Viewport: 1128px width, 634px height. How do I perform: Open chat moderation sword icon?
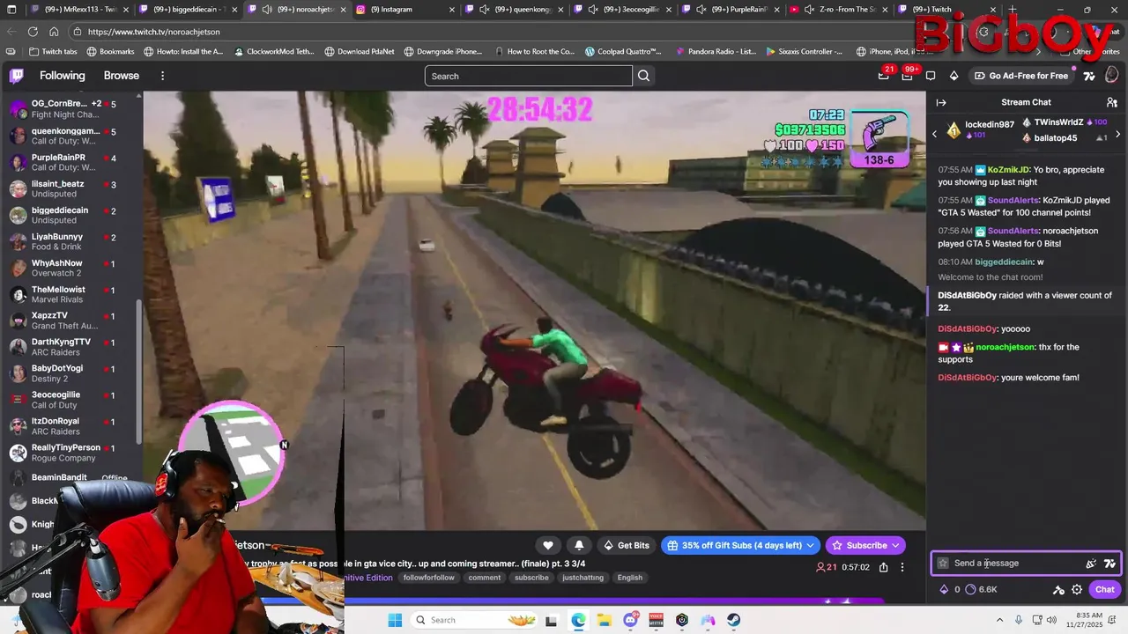pyautogui.click(x=1059, y=589)
